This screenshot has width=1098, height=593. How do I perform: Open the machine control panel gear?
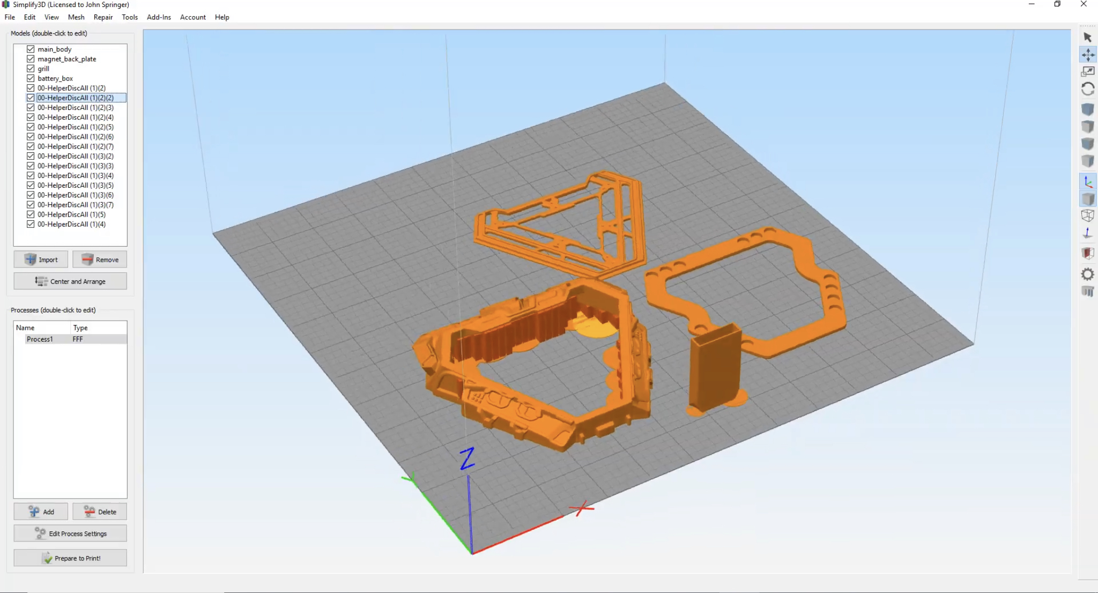[1087, 275]
